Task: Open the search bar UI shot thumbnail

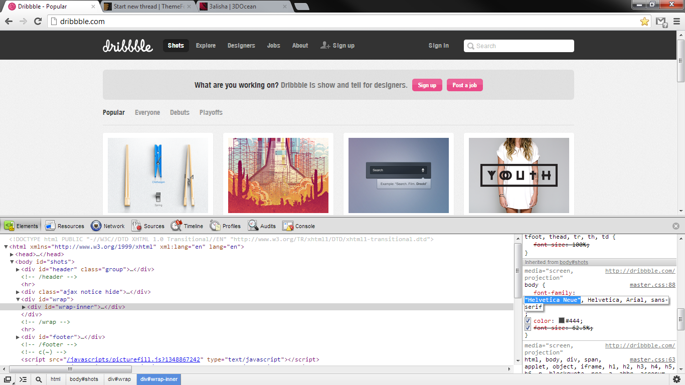Action: pos(399,175)
